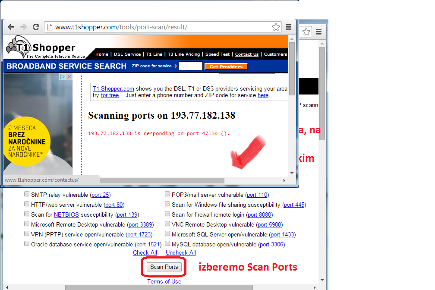Open T3 Line Pricing nav item
Viewport: 435px width, 290px height.
[184, 54]
